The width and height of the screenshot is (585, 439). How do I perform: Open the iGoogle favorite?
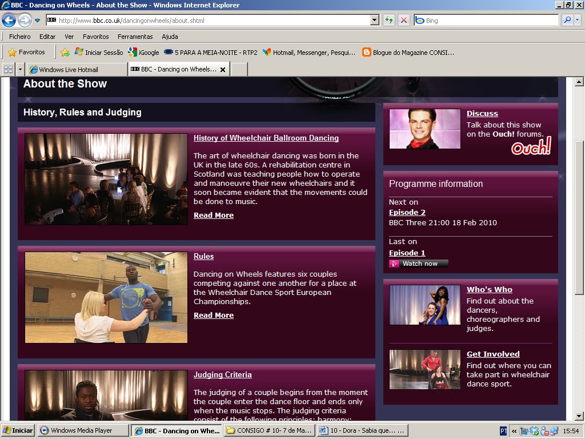tap(143, 53)
